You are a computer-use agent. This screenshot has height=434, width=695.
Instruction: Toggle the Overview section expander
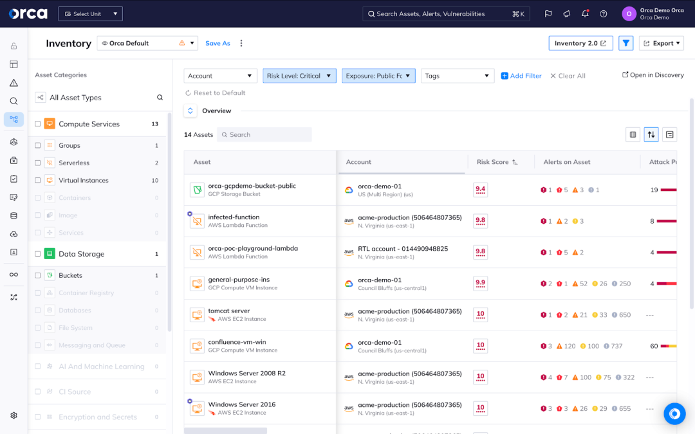coord(190,111)
